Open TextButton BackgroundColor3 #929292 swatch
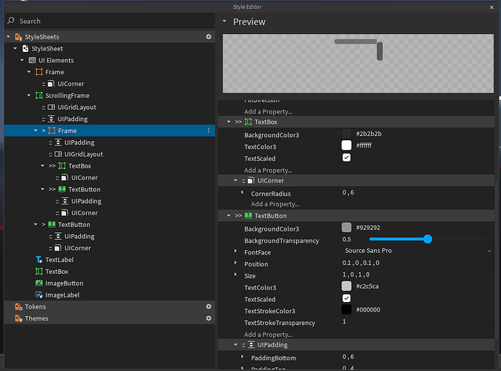The image size is (501, 371). (347, 228)
